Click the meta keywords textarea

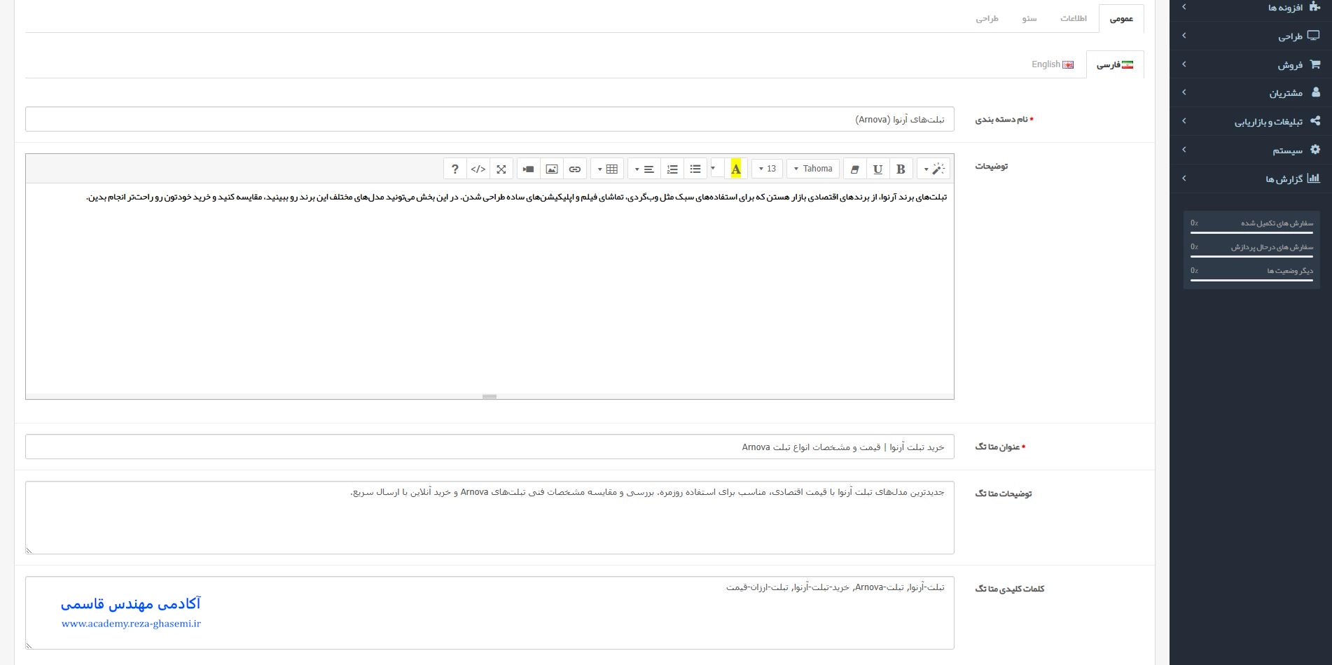click(490, 612)
